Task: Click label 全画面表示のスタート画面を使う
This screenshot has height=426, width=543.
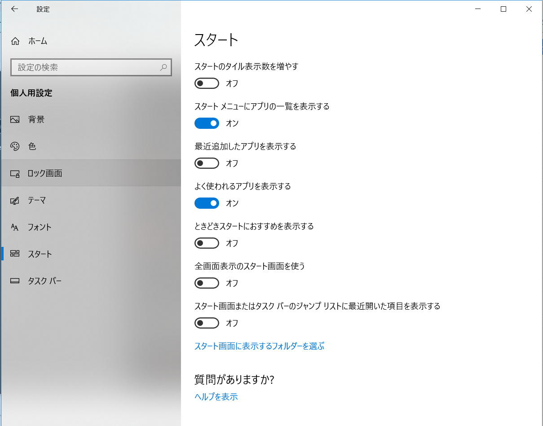Action: coord(250,266)
